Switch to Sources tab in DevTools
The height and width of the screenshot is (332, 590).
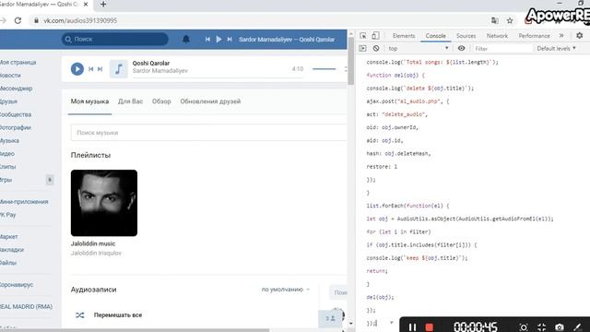466,36
